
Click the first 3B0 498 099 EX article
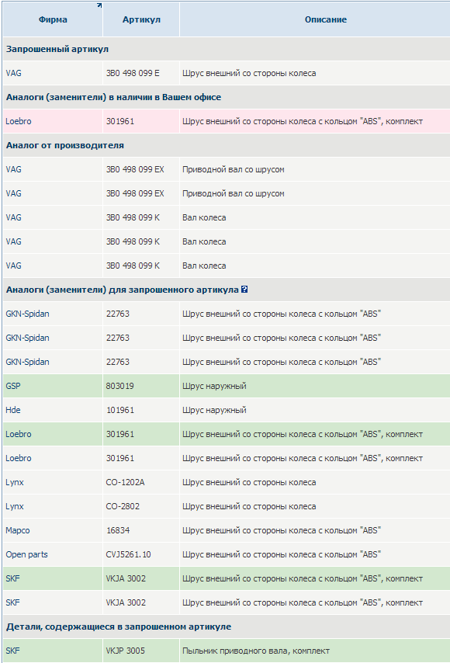pyautogui.click(x=135, y=169)
